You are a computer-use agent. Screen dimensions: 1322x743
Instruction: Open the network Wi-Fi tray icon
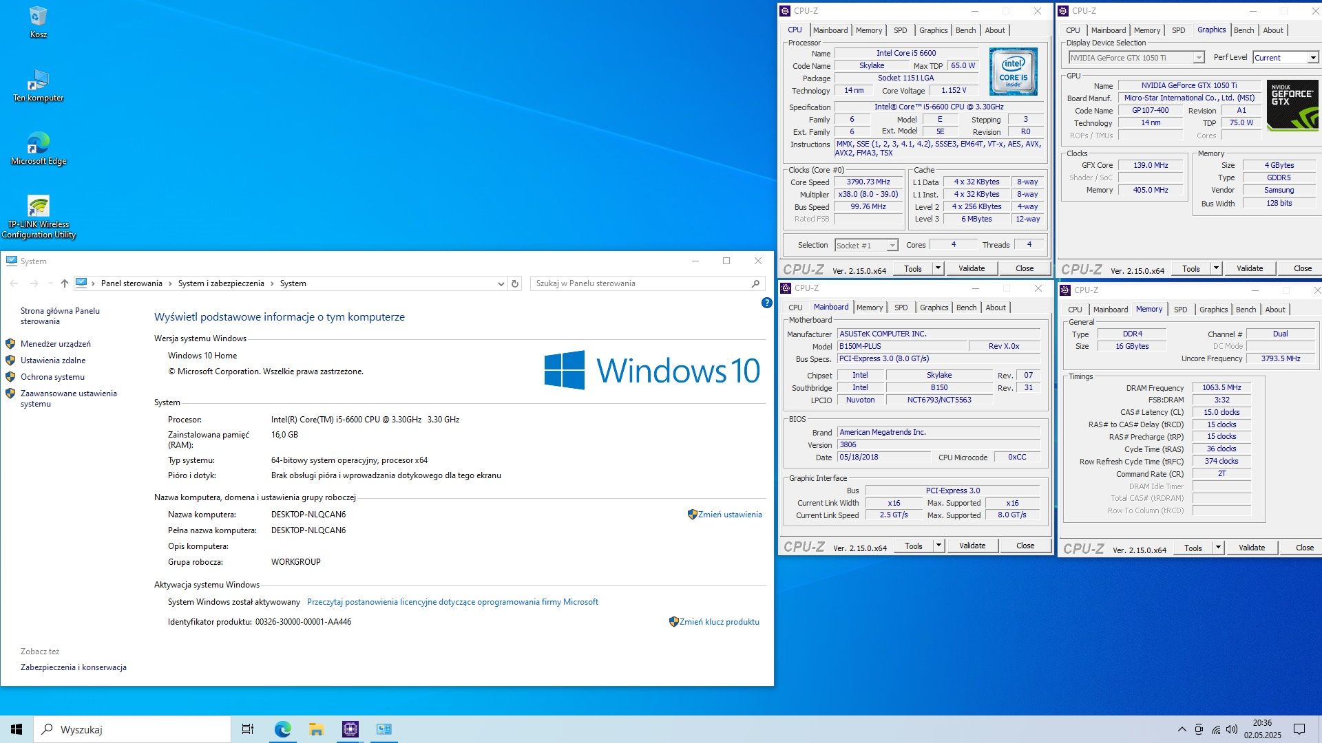(1216, 729)
